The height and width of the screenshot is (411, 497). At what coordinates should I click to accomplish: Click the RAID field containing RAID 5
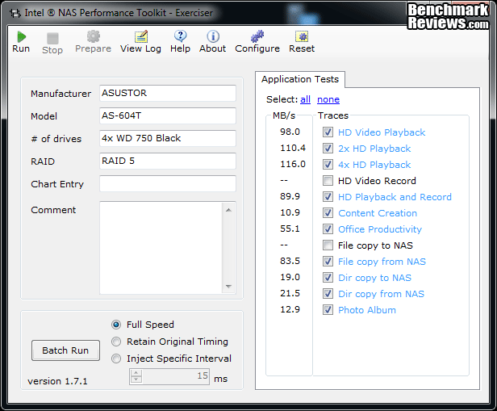[x=168, y=161]
